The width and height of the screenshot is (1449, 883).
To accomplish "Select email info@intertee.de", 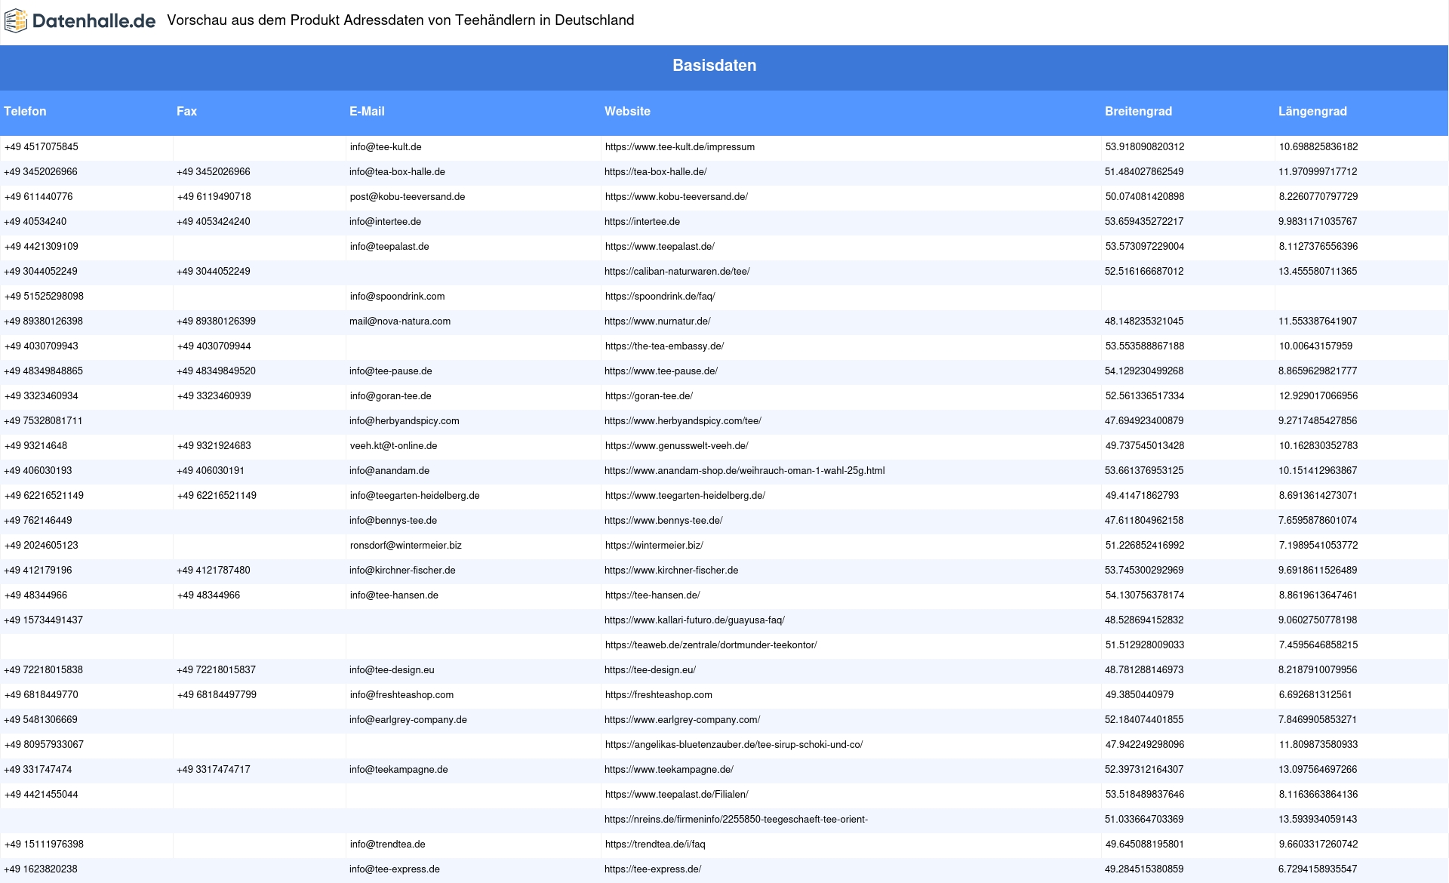I will pos(385,222).
